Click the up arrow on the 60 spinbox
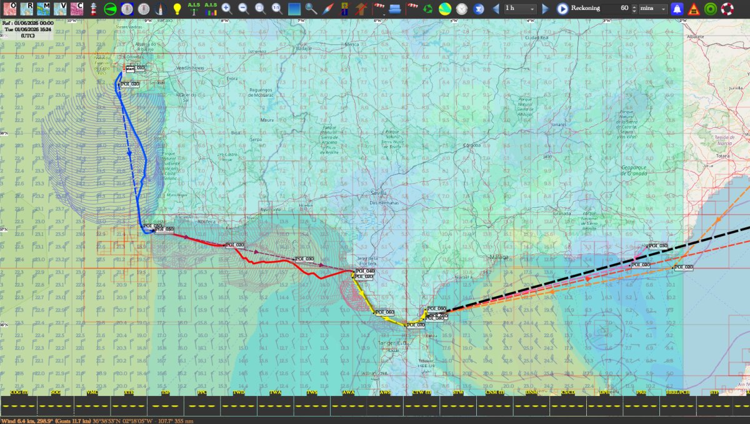 point(634,6)
